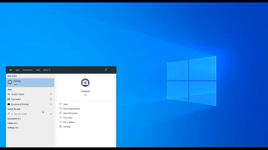Click the icon beside Open file location
The height and width of the screenshot is (150, 268).
coord(60,113)
